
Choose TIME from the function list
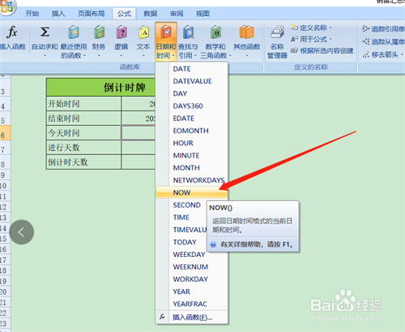click(x=181, y=217)
